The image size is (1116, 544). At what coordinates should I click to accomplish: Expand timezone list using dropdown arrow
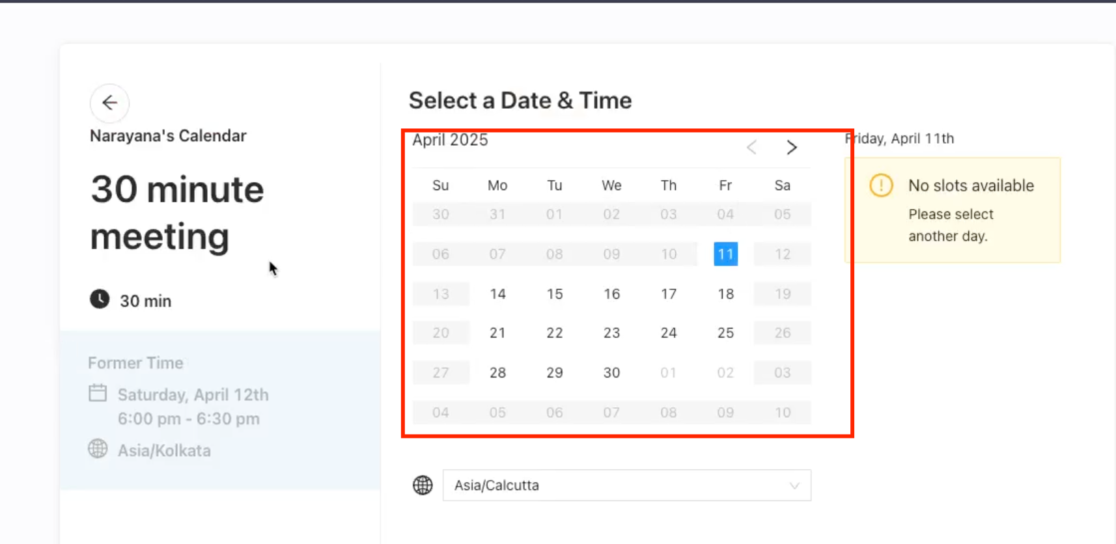click(794, 486)
